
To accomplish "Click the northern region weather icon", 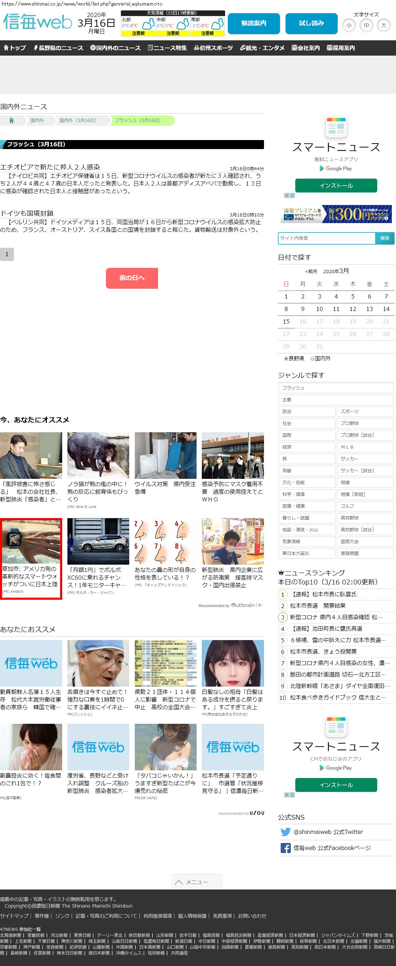I will click(148, 24).
